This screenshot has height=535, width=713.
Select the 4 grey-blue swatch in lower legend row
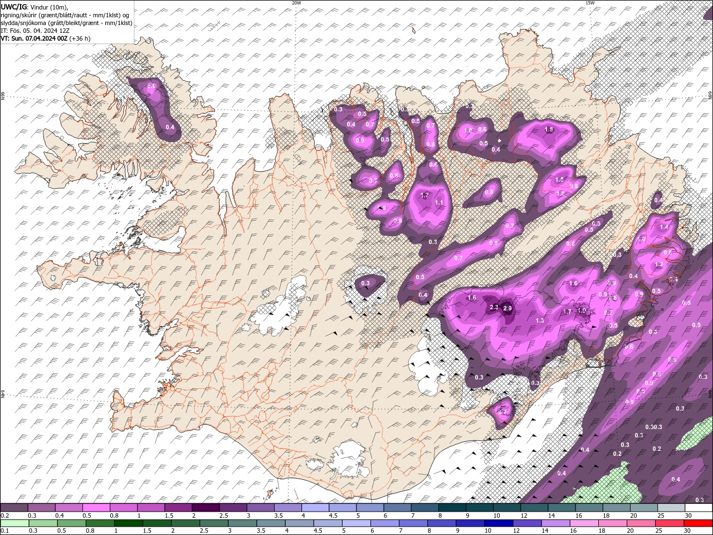(x=300, y=523)
